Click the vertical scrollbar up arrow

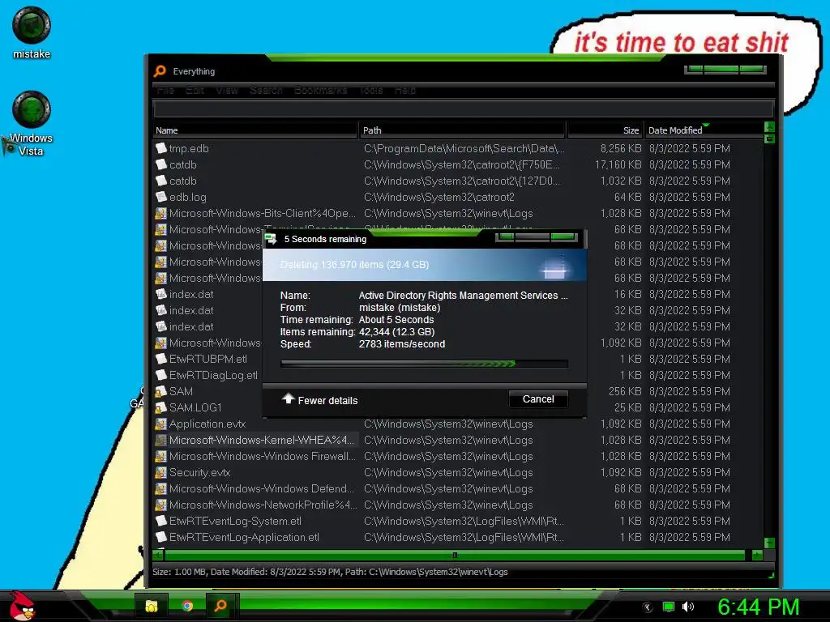click(770, 127)
